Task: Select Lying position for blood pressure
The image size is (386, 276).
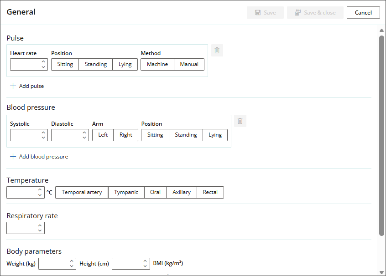Action: (x=215, y=135)
